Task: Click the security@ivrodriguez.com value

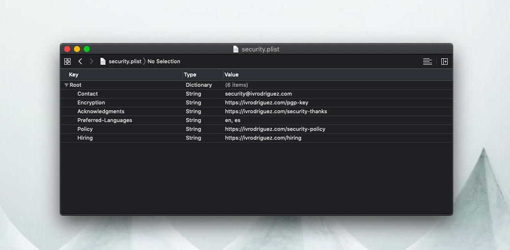Action: [258, 94]
